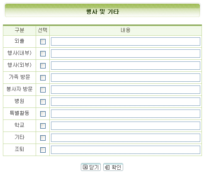This screenshot has height=173, width=204.
Task: Click the 행사(내부) content text box
Action: (x=126, y=54)
